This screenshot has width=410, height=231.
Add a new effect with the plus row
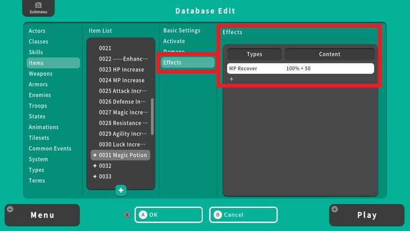click(231, 79)
